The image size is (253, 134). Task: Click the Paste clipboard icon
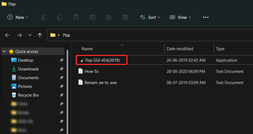76,17
